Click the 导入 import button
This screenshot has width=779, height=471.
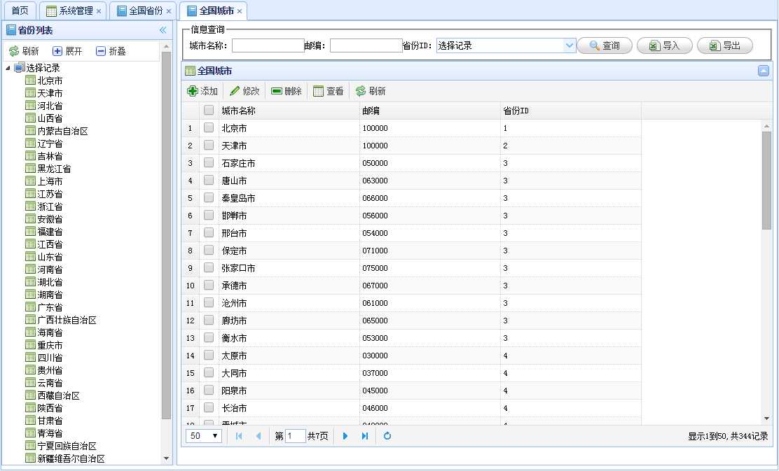(x=665, y=45)
